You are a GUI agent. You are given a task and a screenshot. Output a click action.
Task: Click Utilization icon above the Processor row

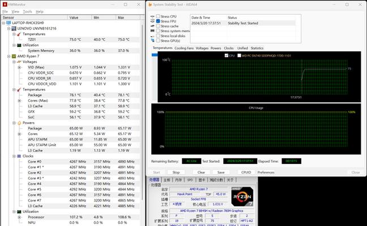click(x=19, y=212)
